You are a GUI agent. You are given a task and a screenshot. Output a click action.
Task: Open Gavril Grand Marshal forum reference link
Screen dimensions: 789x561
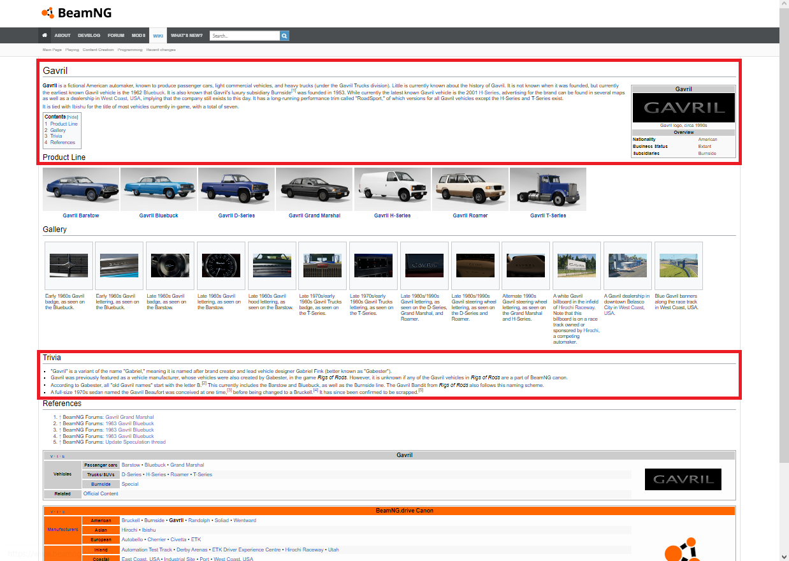pos(129,417)
